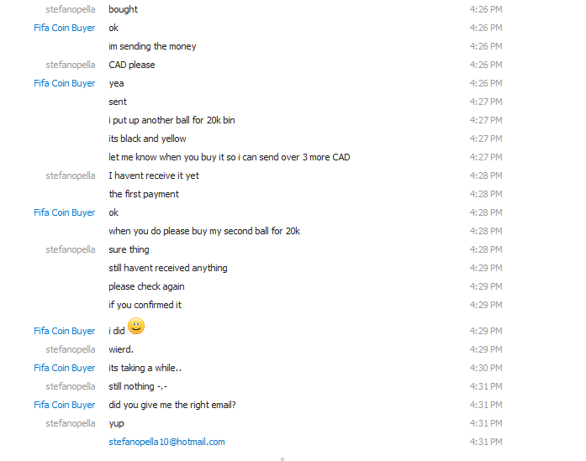Select the 'im sending the money' message
586x461 pixels.
click(x=152, y=46)
